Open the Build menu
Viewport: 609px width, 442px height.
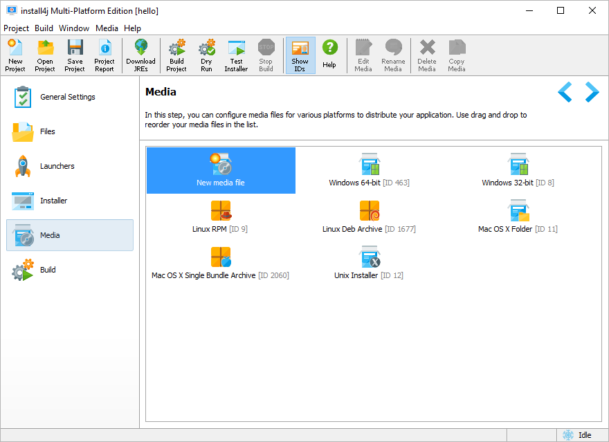[44, 28]
